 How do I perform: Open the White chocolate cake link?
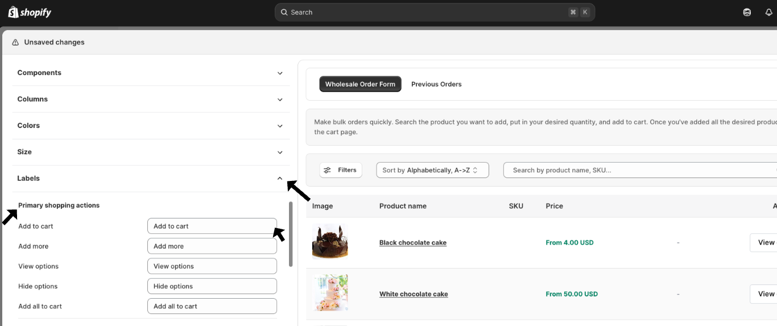(x=414, y=294)
